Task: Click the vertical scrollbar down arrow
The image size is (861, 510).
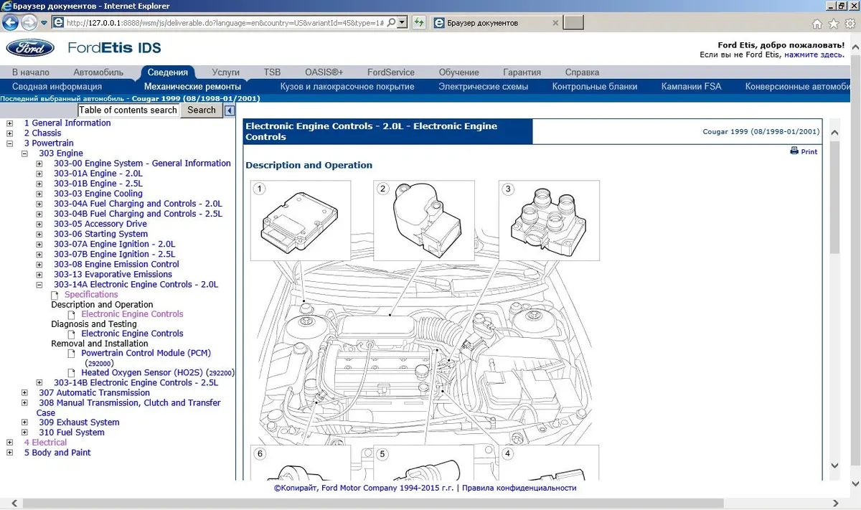Action: 834,466
